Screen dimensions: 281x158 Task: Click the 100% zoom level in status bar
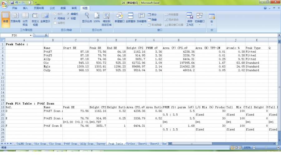click(247, 148)
